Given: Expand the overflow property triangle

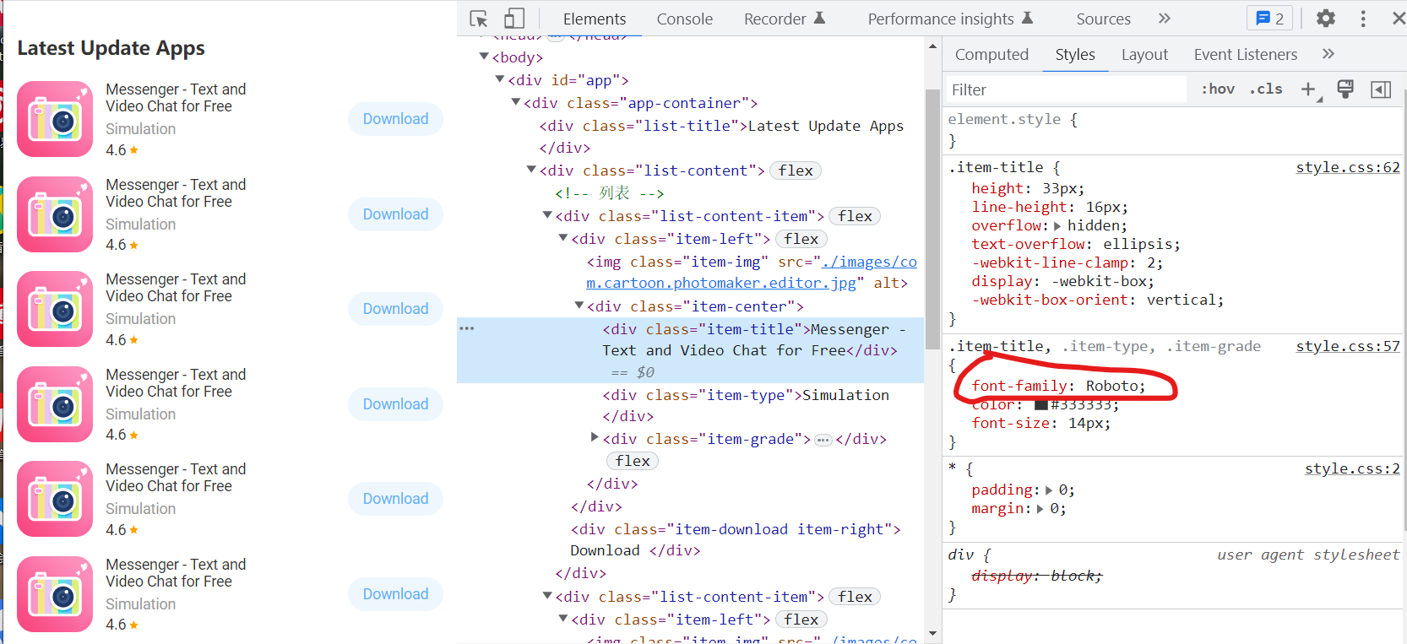Looking at the screenshot, I should [1057, 226].
